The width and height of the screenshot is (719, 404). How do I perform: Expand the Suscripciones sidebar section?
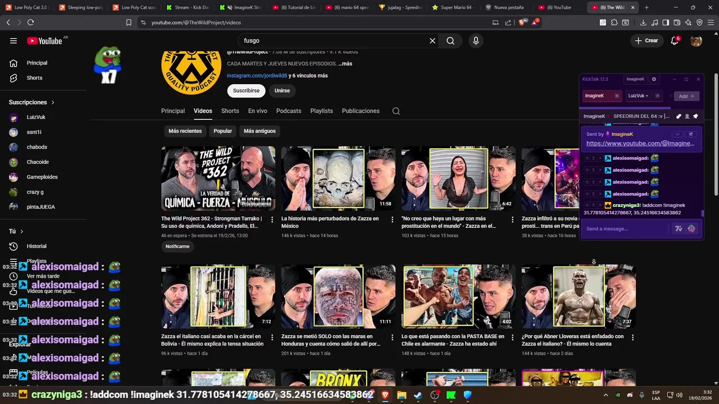[32, 102]
